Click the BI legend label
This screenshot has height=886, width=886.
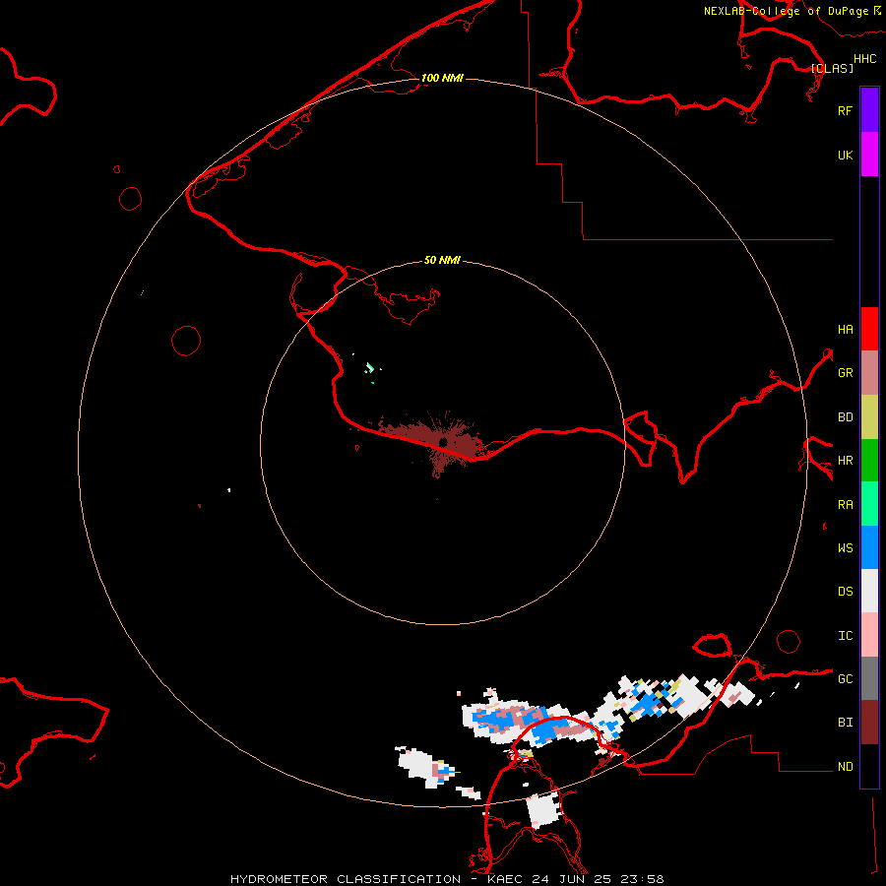tap(845, 723)
